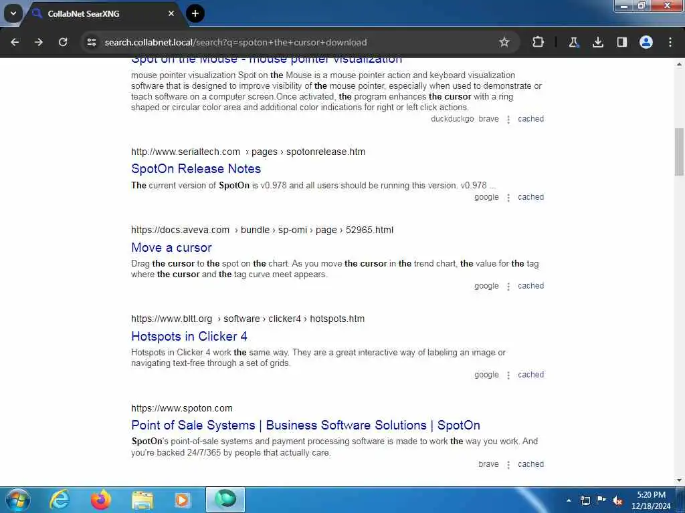Image resolution: width=685 pixels, height=513 pixels.
Task: Select the active browser taskbar button
Action: click(x=225, y=500)
